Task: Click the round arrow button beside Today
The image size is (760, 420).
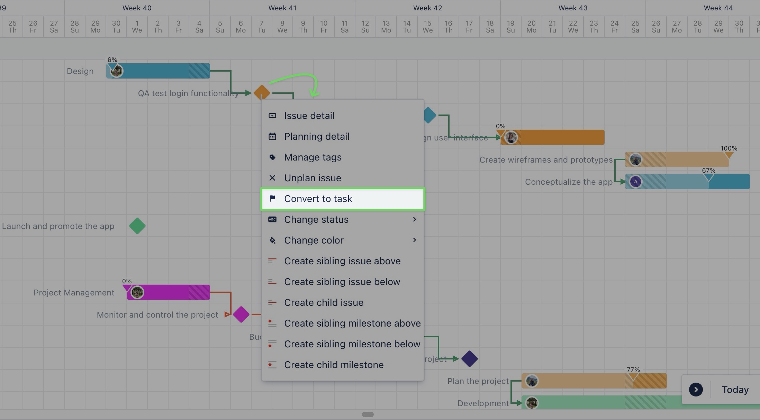Action: [x=696, y=390]
